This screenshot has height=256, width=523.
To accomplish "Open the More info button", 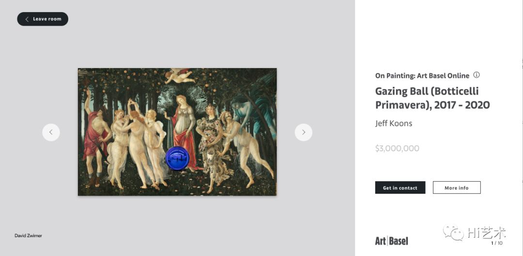I will (457, 187).
